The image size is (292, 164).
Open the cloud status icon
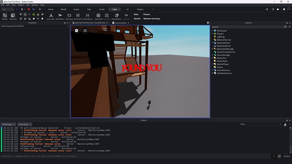tap(278, 9)
